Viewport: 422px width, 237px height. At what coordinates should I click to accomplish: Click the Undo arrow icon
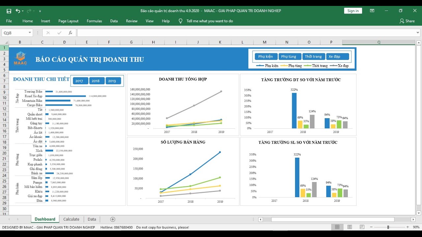18,11
